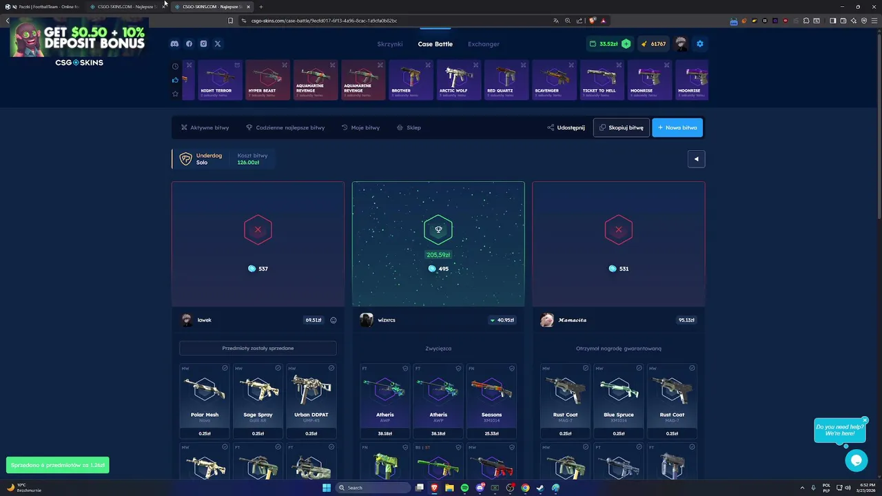Open Steam from the taskbar

click(540, 488)
